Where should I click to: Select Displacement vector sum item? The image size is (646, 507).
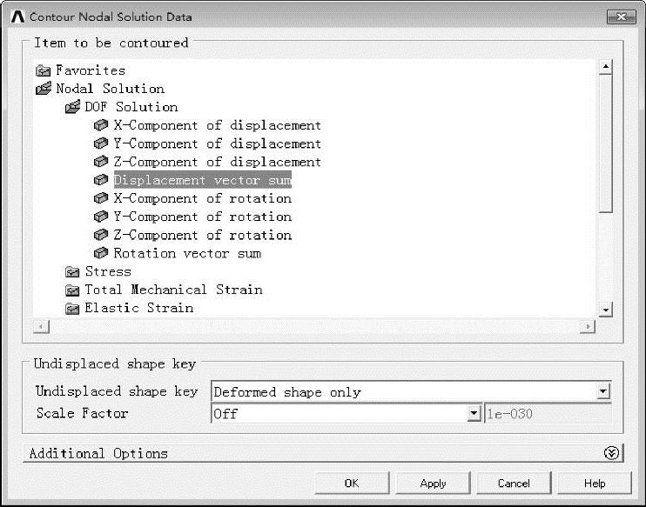tap(203, 180)
